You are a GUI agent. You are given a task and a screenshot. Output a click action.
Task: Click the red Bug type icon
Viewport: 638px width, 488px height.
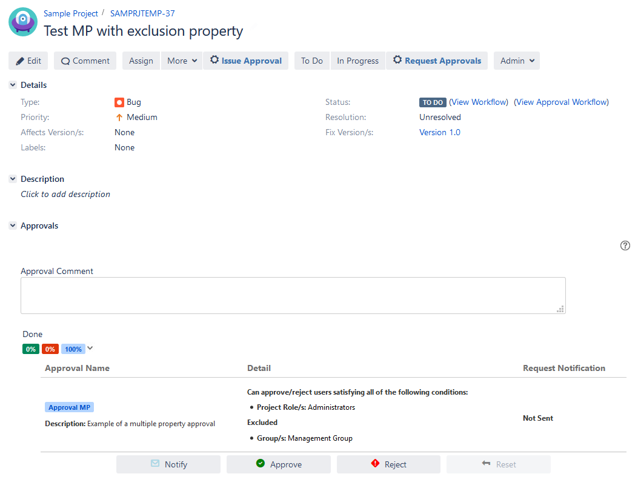pos(119,102)
